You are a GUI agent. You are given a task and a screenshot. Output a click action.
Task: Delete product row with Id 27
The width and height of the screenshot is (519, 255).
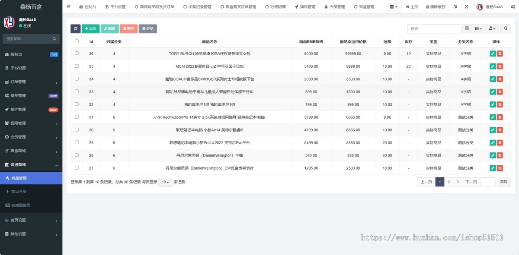[500, 168]
